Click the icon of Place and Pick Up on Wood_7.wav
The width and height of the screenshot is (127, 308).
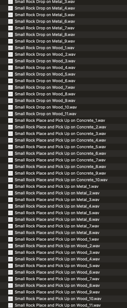pyautogui.click(x=11, y=279)
